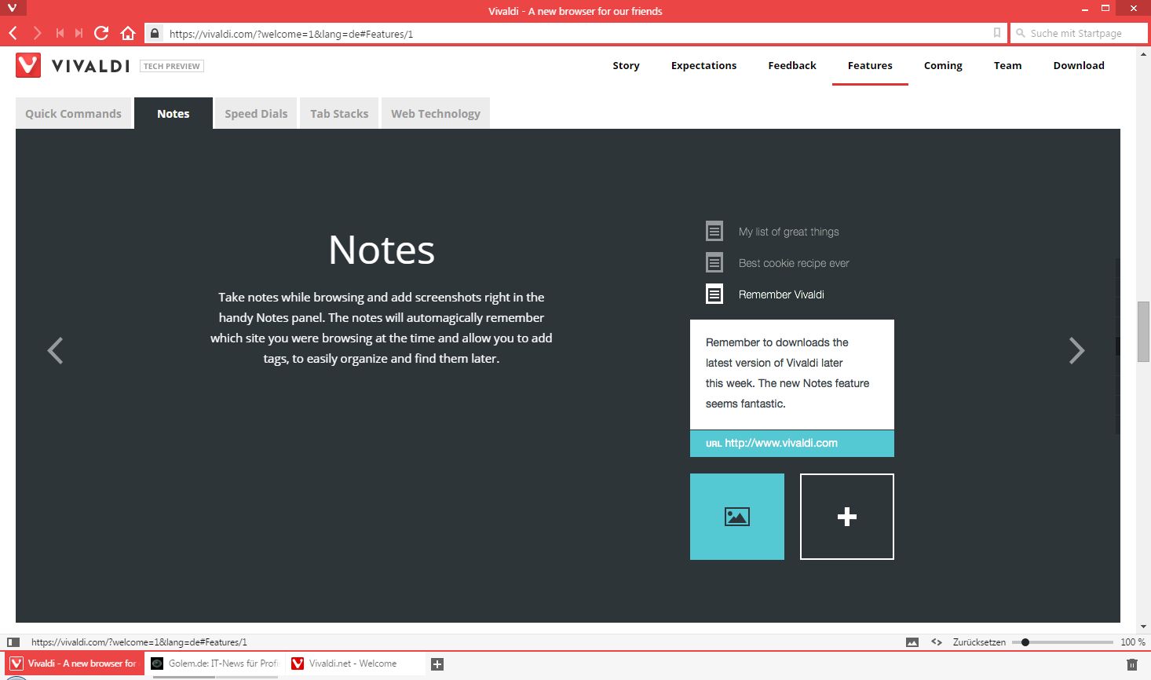Click the Vivaldi logo on page header
The height and width of the screenshot is (680, 1151).
point(72,65)
